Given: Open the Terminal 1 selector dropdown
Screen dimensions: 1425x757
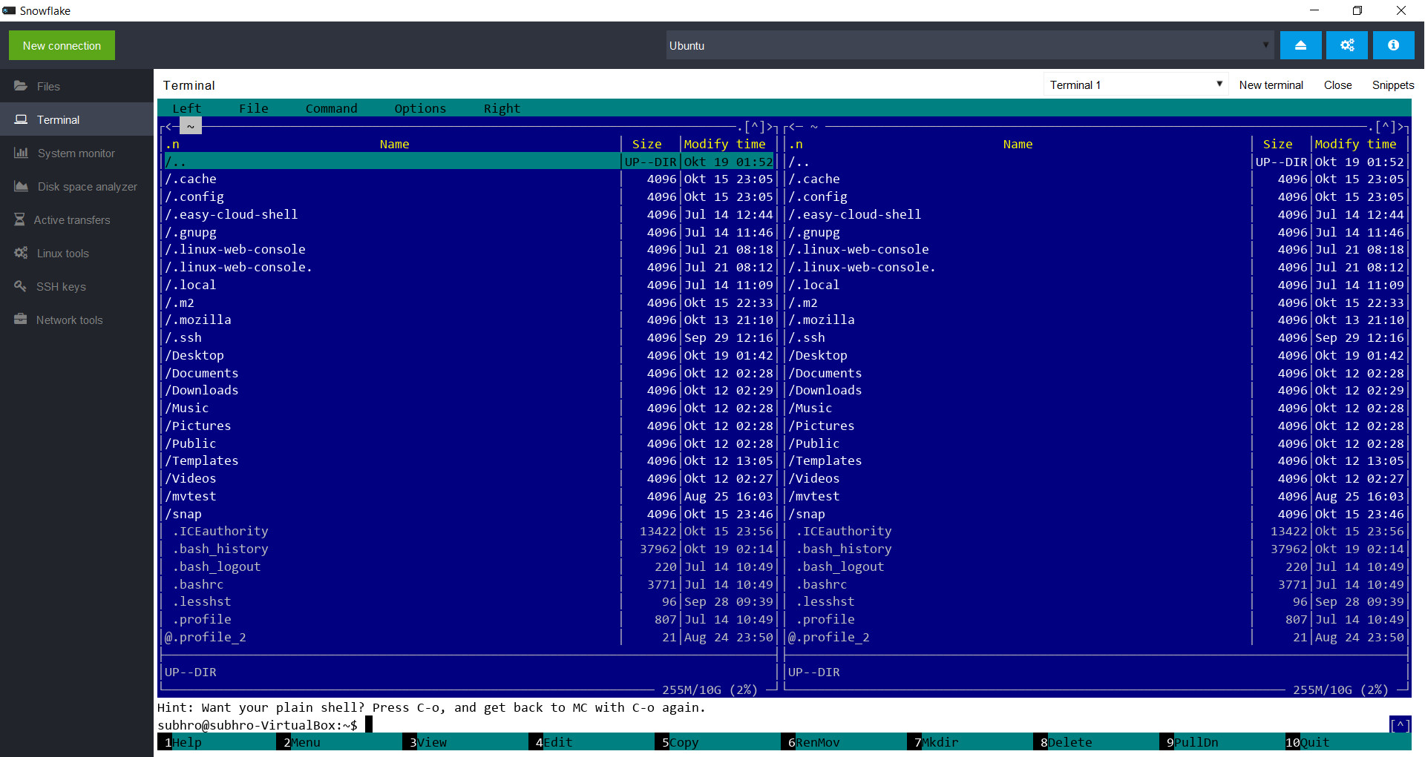Looking at the screenshot, I should tap(1136, 85).
